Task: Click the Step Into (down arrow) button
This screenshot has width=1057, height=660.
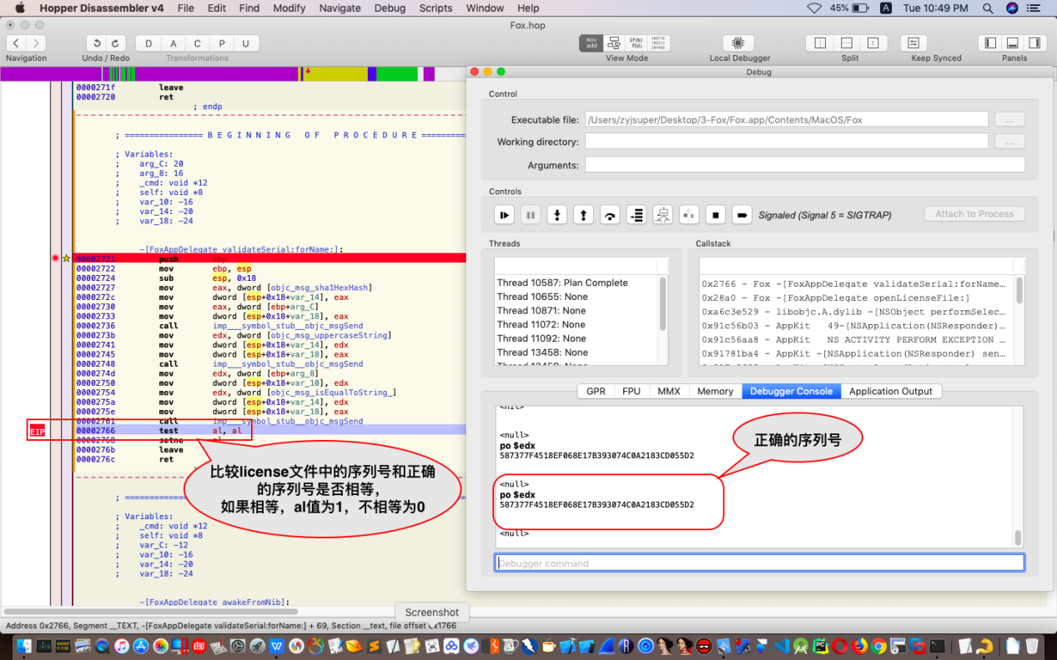Action: coord(557,215)
